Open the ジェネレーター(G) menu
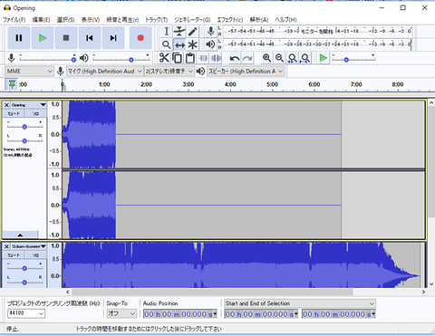The width and height of the screenshot is (435, 336). (x=192, y=20)
